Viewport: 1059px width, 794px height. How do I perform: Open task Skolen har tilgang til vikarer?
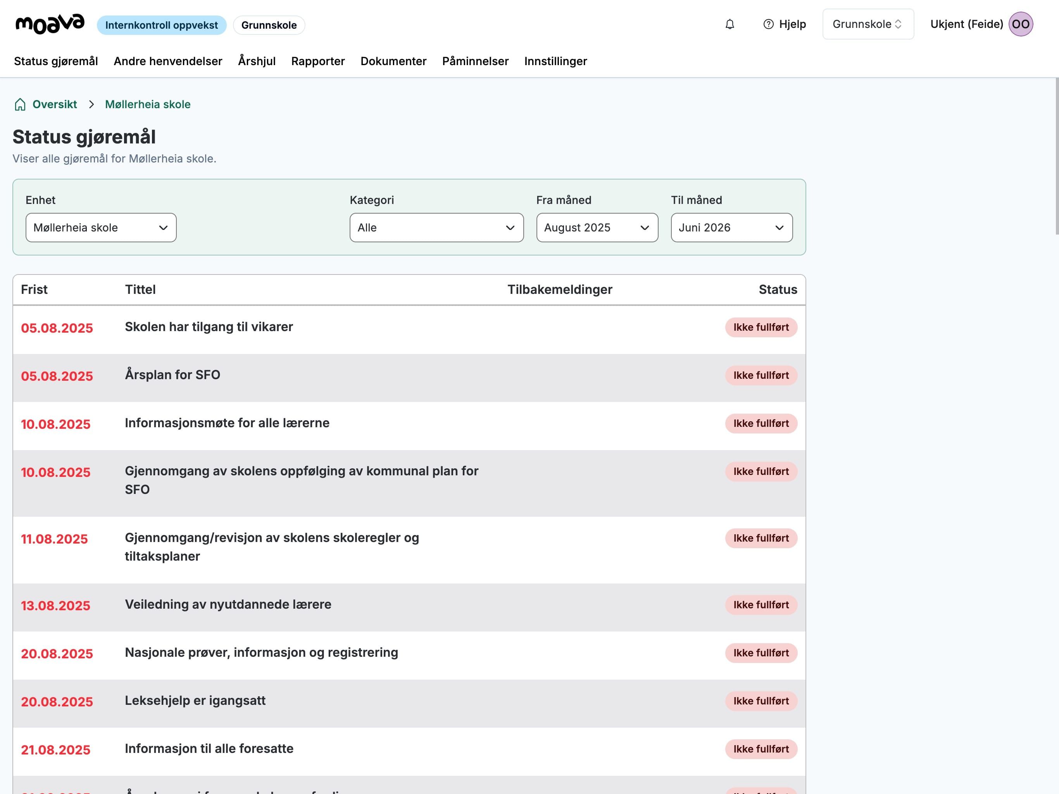[209, 327]
